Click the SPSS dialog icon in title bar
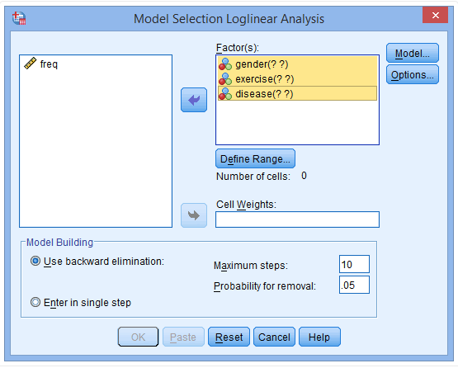Image resolution: width=458 pixels, height=368 pixels. click(x=19, y=18)
